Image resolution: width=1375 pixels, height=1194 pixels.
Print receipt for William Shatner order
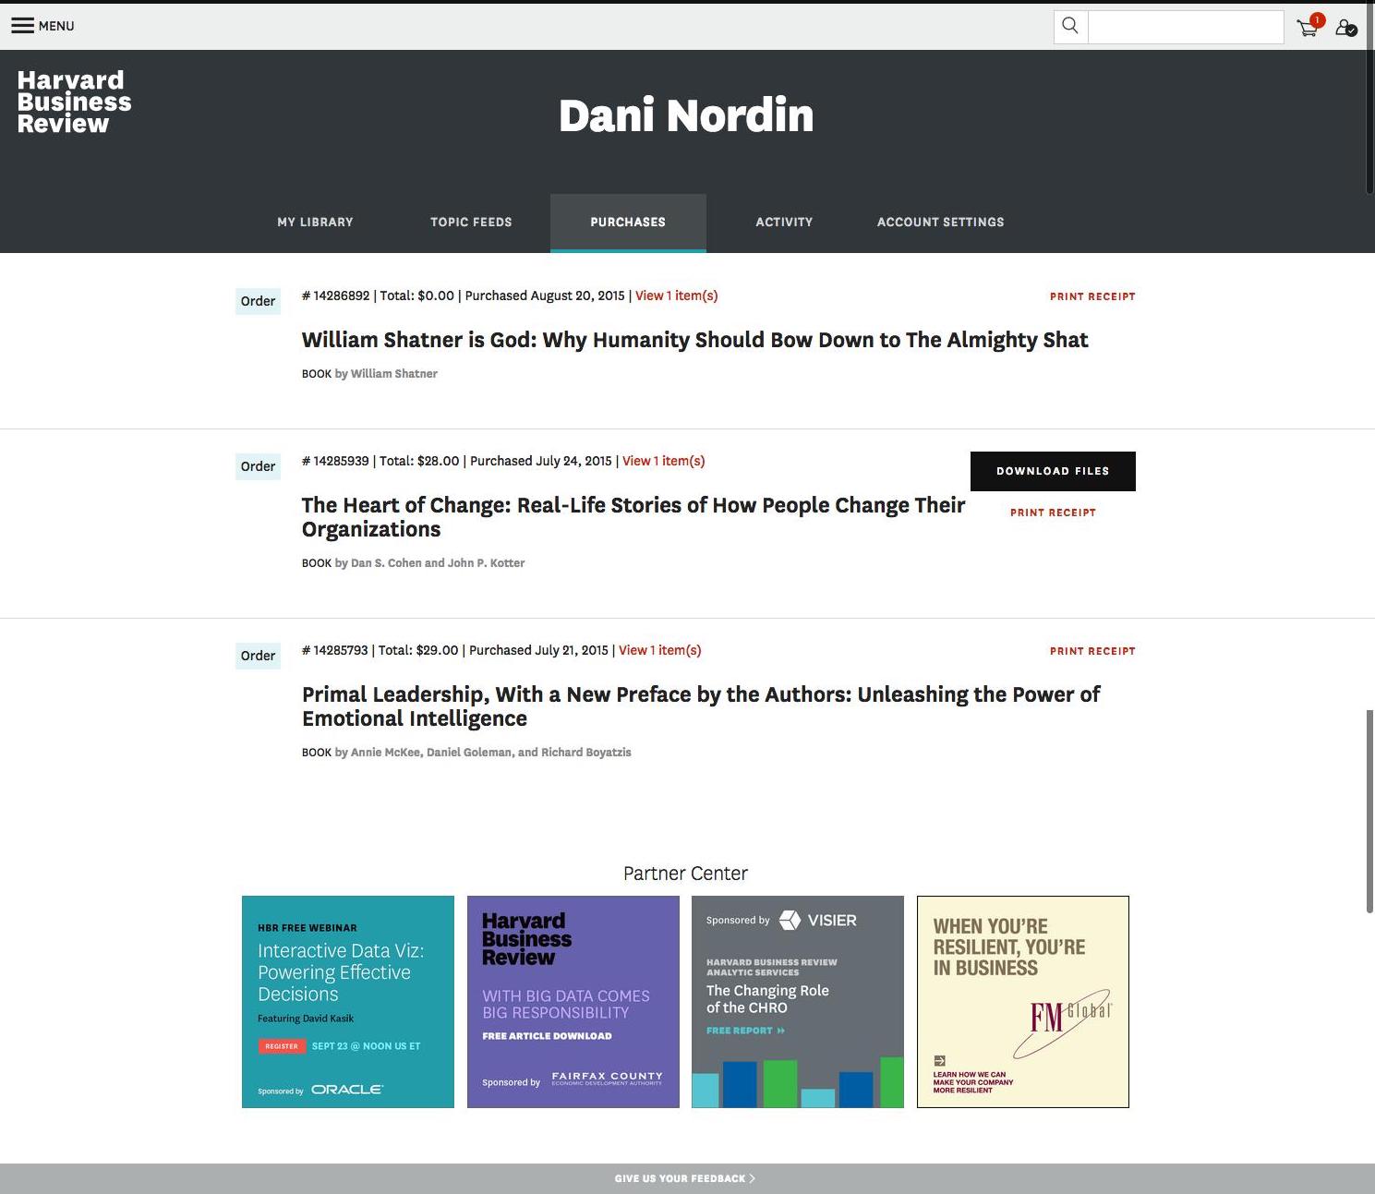tap(1092, 296)
